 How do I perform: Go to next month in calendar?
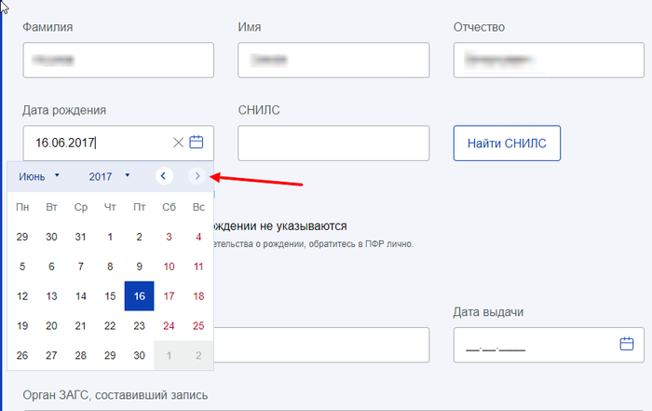click(197, 175)
